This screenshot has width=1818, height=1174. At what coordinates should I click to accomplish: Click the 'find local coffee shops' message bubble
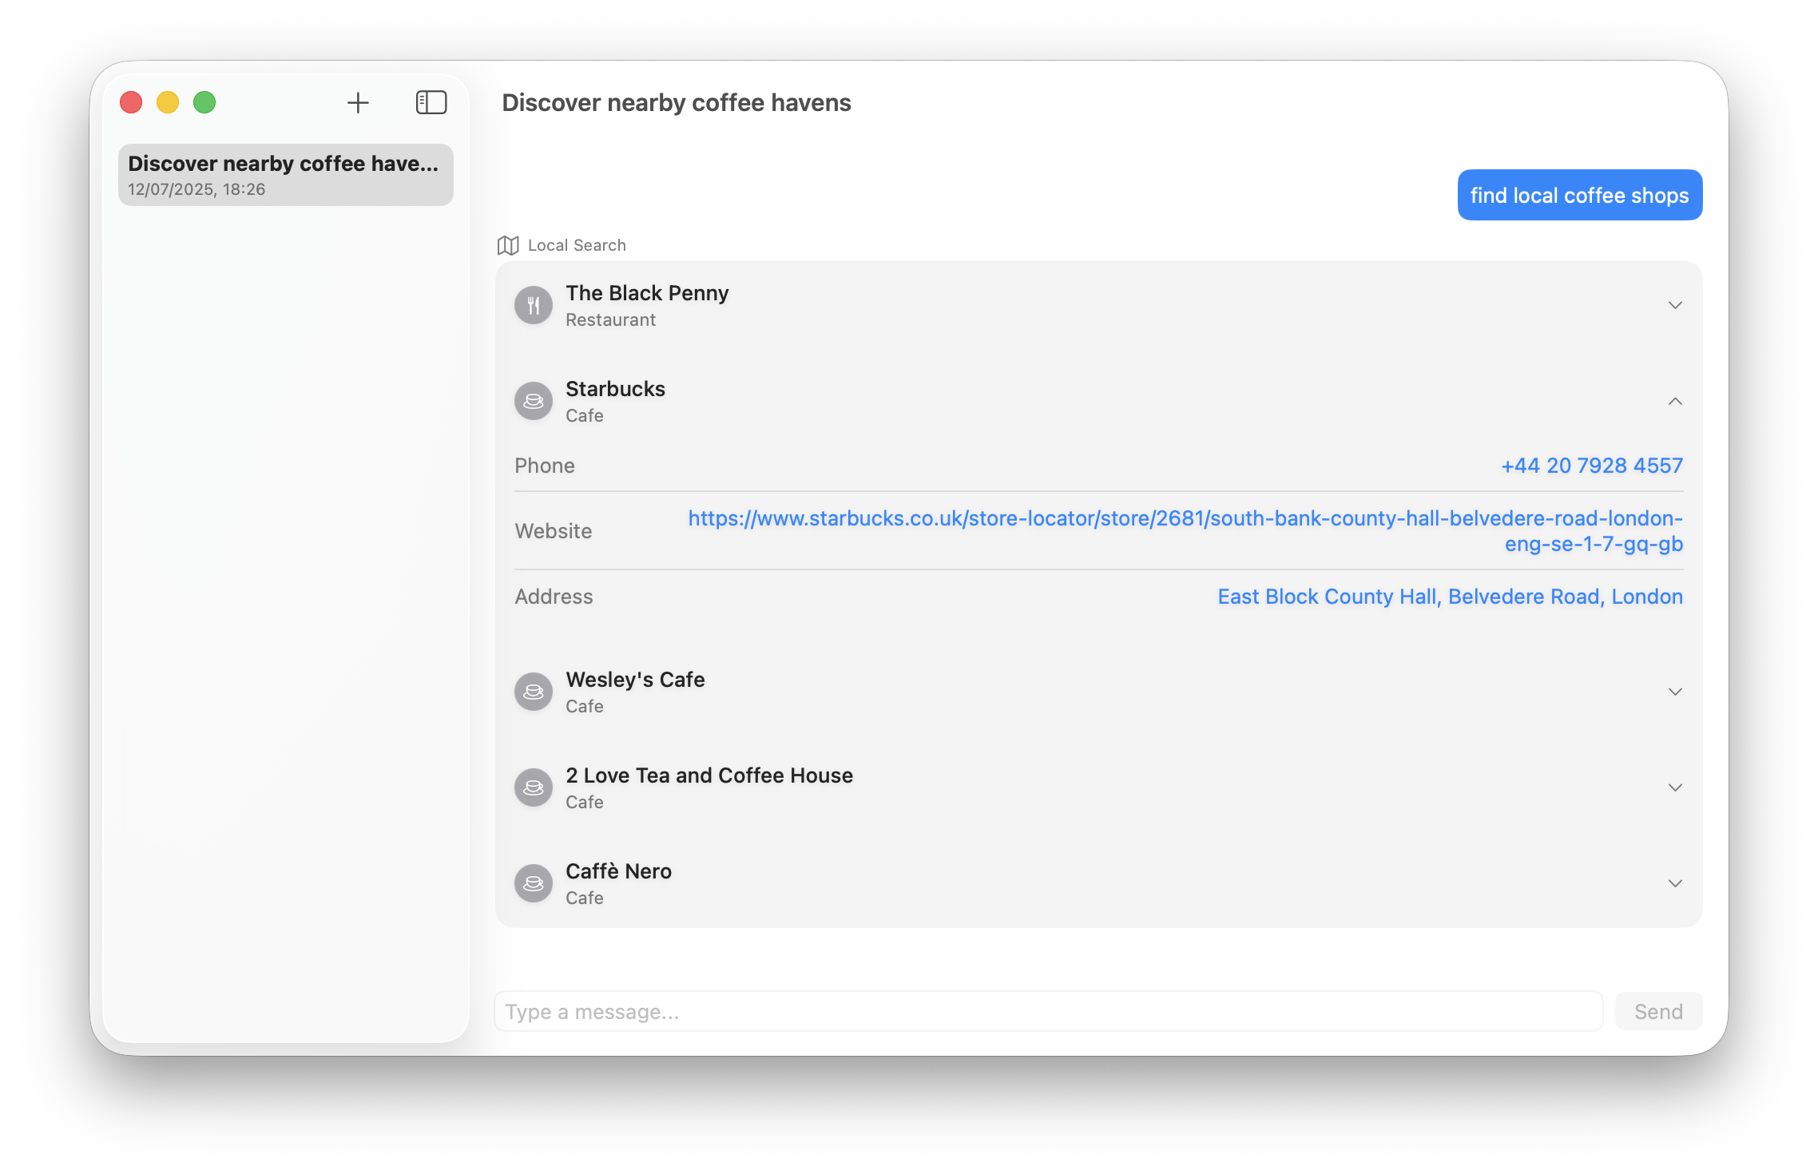1579,195
